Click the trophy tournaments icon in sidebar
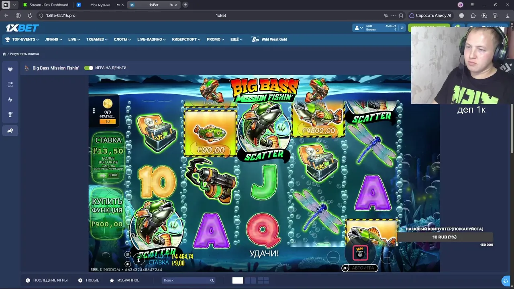This screenshot has height=289, width=514. pos(10,115)
